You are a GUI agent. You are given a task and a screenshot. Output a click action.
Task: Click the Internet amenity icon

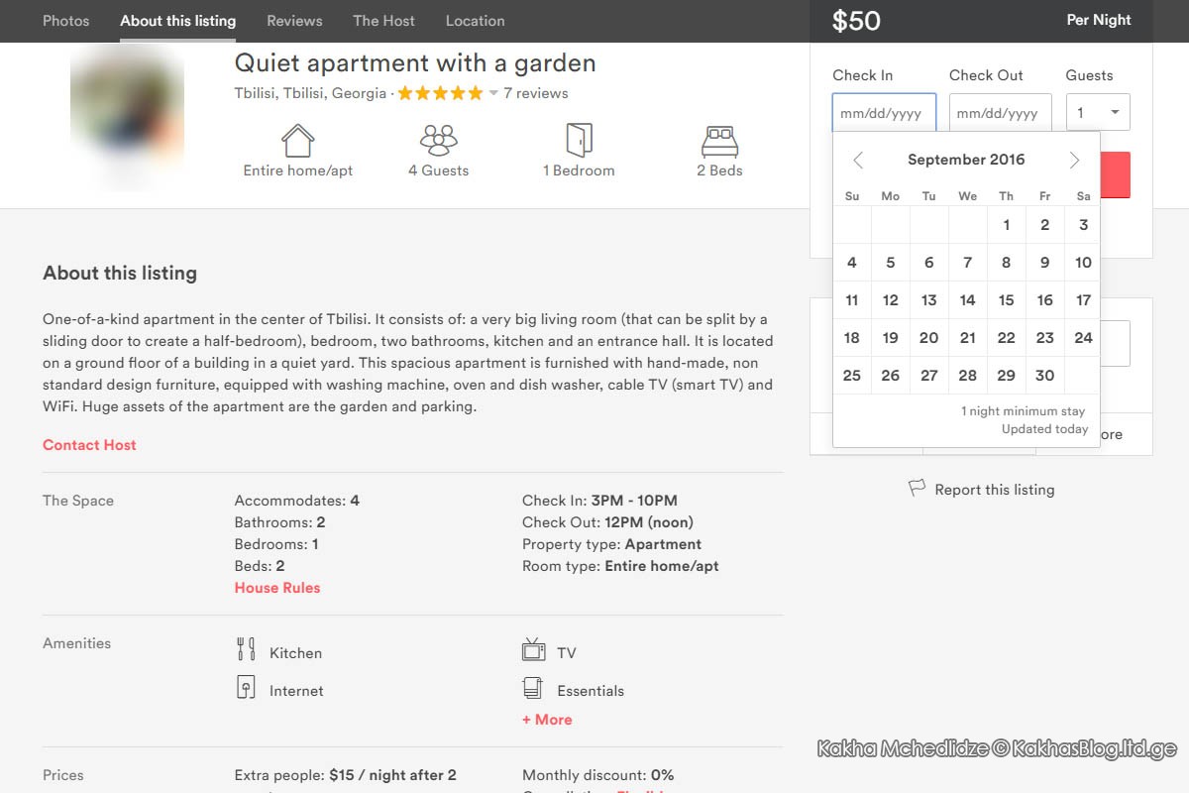pyautogui.click(x=246, y=687)
